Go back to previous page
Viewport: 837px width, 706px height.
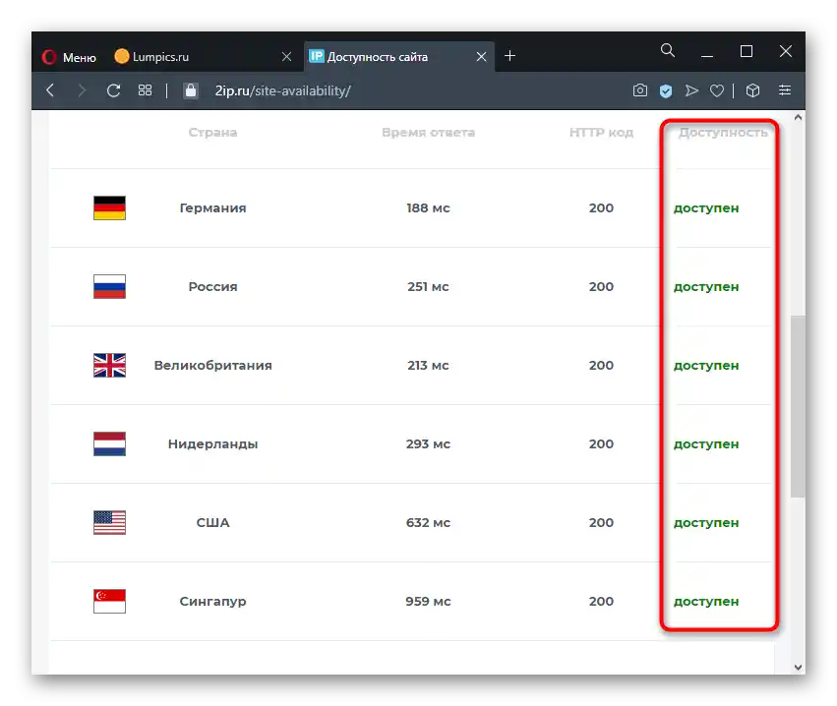click(x=50, y=90)
